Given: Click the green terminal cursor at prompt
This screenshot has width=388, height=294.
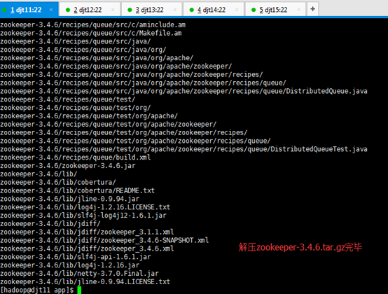Looking at the screenshot, I should [x=79, y=290].
